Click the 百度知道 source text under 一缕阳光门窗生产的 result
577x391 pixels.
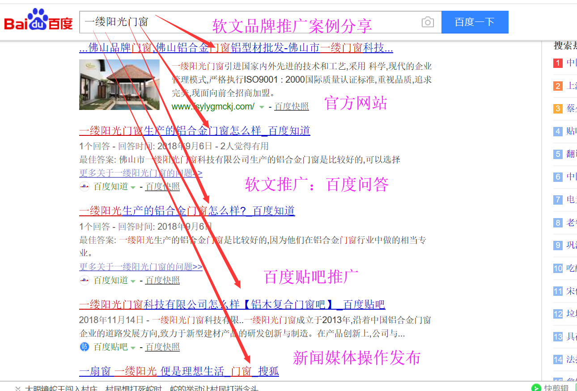110,186
